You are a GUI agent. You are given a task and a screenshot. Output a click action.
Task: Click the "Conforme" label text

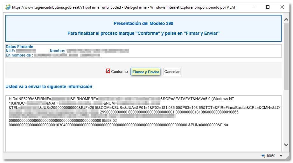(x=119, y=72)
